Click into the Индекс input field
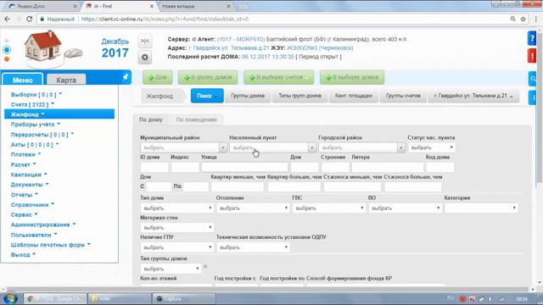This screenshot has width=543, height=305. click(x=185, y=167)
